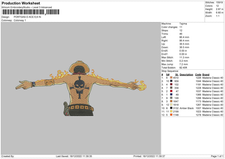
Task: Select the Madeira Classic 40 brand beside code 1007
Action: tap(213, 108)
